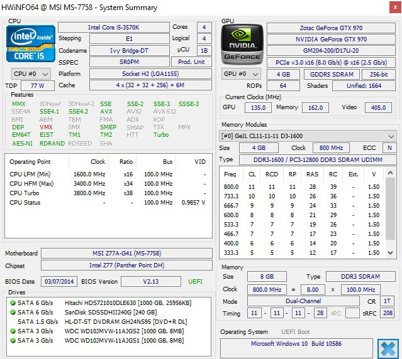Click the MSI Z77A-G41 motherboard field
The height and width of the screenshot is (359, 402).
coord(126,254)
